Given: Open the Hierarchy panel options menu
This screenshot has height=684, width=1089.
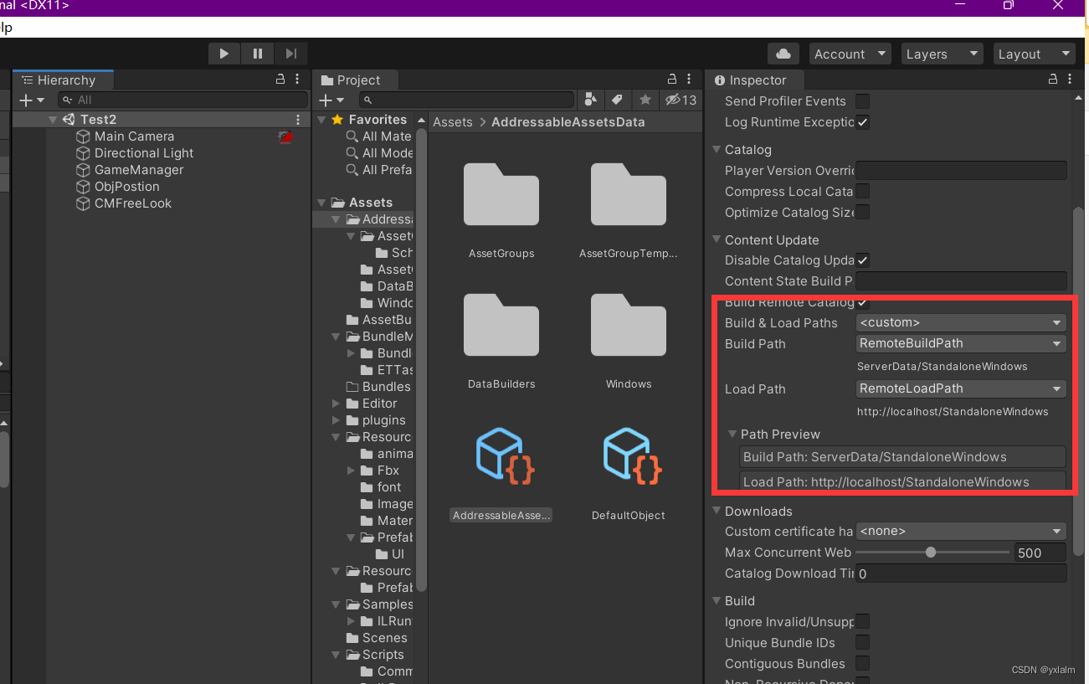Looking at the screenshot, I should click(x=299, y=80).
